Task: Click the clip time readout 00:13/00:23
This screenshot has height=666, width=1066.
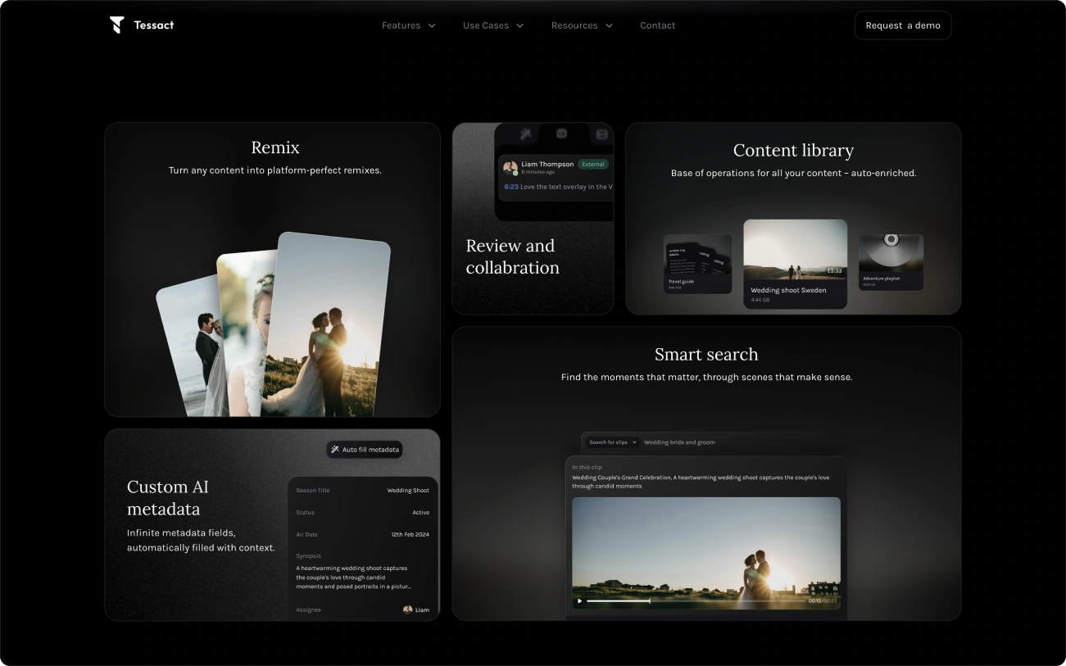Action: 823,601
